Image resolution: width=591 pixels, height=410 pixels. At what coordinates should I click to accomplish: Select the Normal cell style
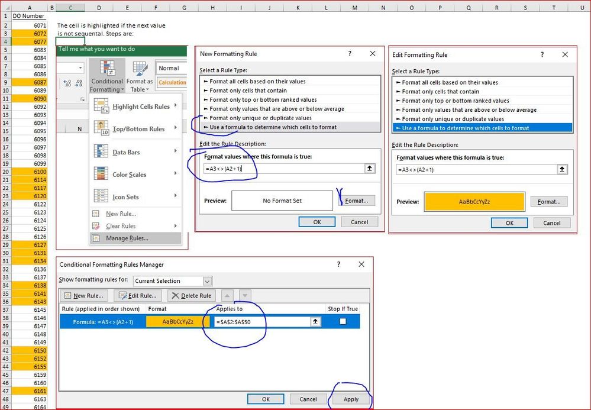pyautogui.click(x=172, y=68)
